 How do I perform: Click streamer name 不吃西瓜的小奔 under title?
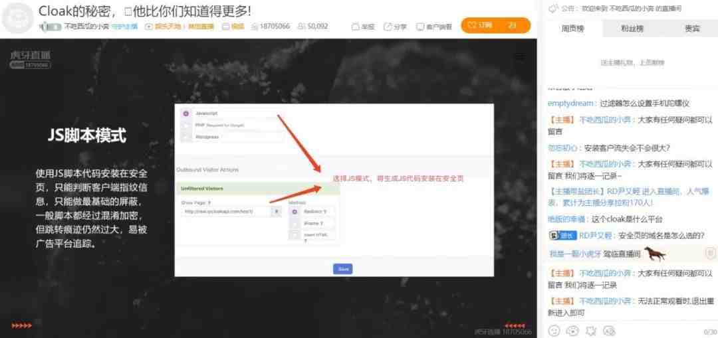(86, 27)
